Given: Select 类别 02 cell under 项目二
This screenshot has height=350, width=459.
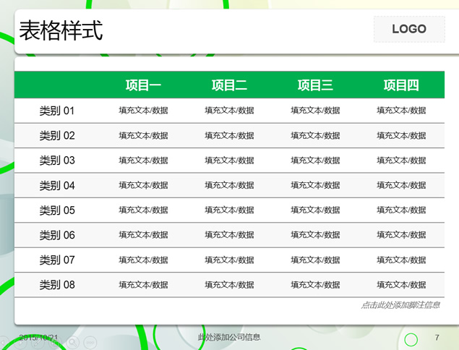Looking at the screenshot, I should pyautogui.click(x=230, y=136).
